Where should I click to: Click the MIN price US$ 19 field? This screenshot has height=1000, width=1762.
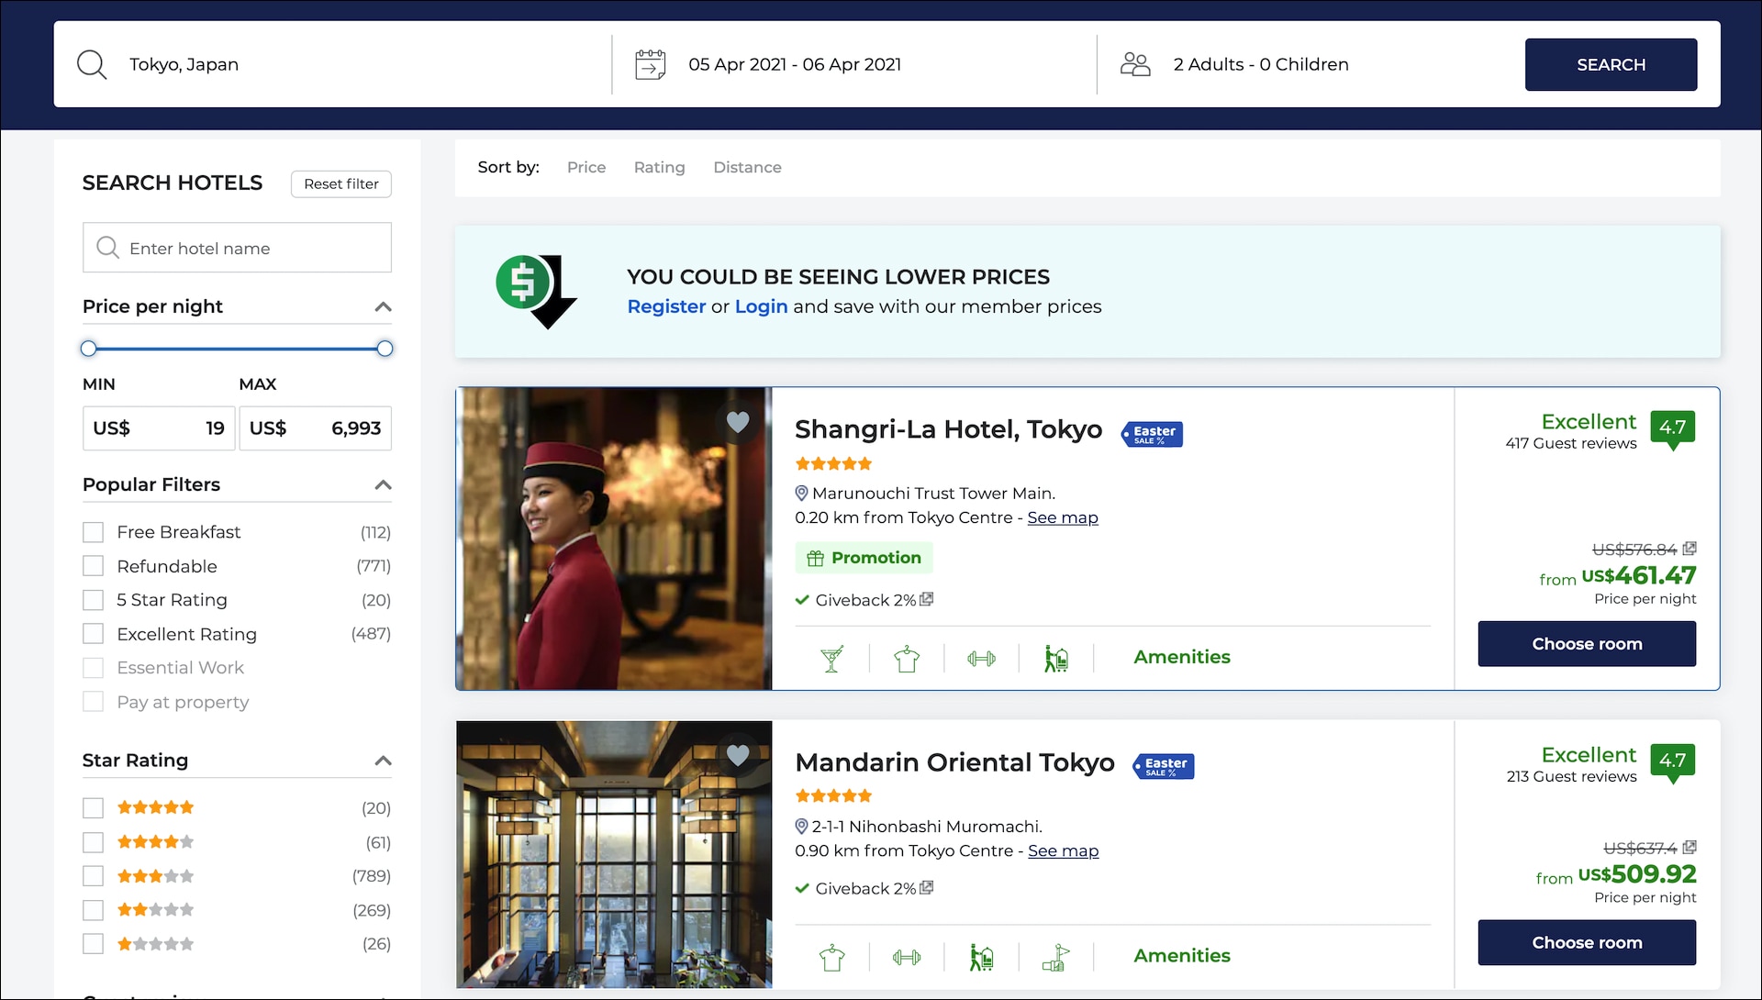(x=159, y=428)
